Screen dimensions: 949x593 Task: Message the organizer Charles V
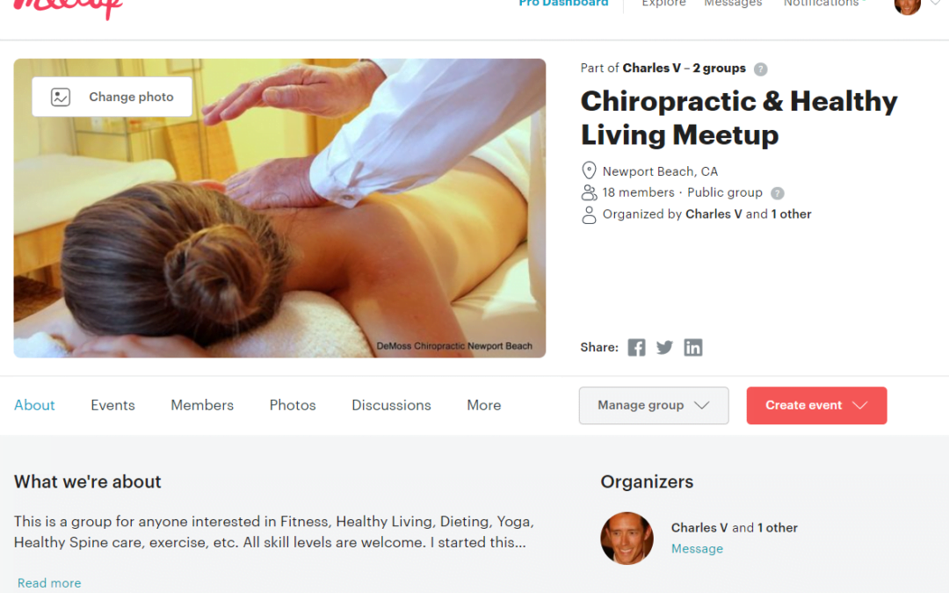click(697, 549)
